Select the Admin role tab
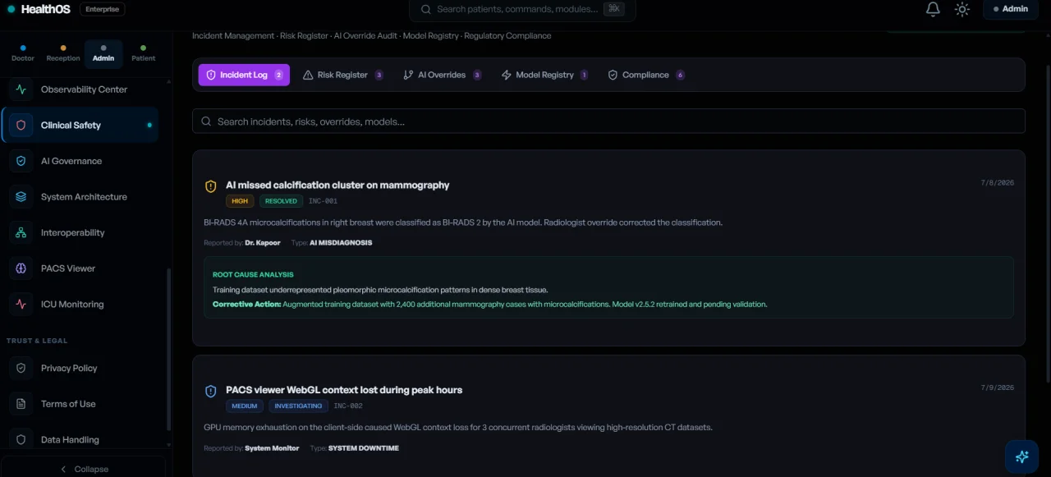The height and width of the screenshot is (477, 1051). click(103, 54)
